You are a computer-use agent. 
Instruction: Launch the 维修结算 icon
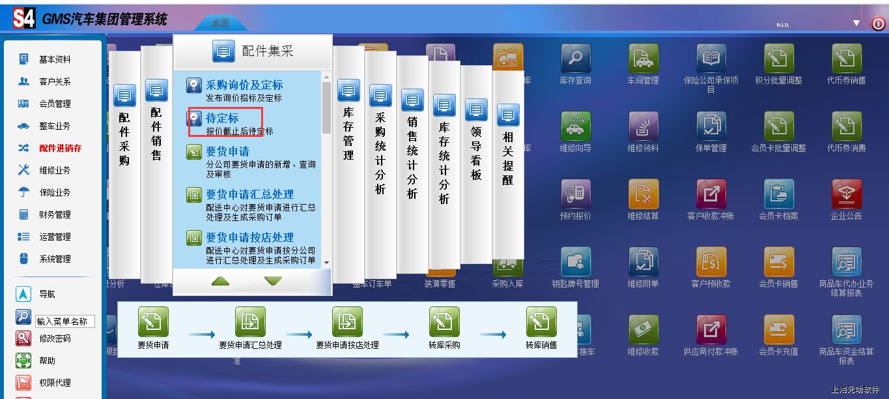click(643, 195)
